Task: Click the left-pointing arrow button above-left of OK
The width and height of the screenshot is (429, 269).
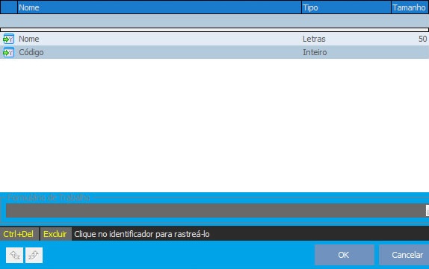Action: [x=14, y=255]
